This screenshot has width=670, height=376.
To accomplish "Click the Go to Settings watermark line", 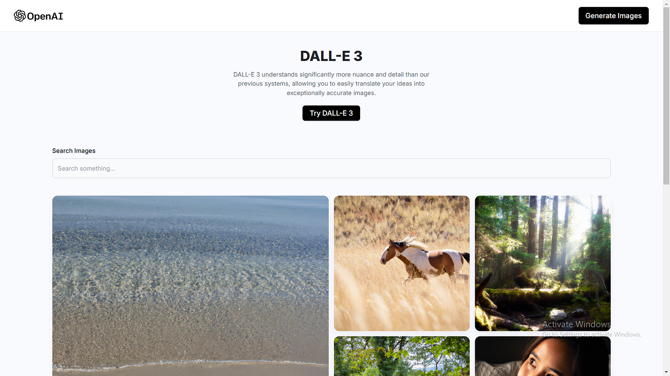I will tap(592, 335).
